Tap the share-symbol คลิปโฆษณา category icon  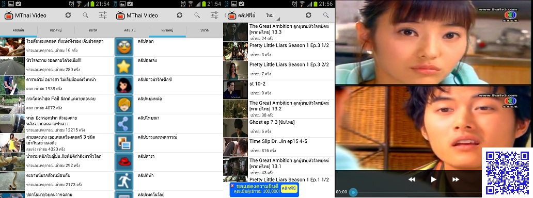coord(124,123)
